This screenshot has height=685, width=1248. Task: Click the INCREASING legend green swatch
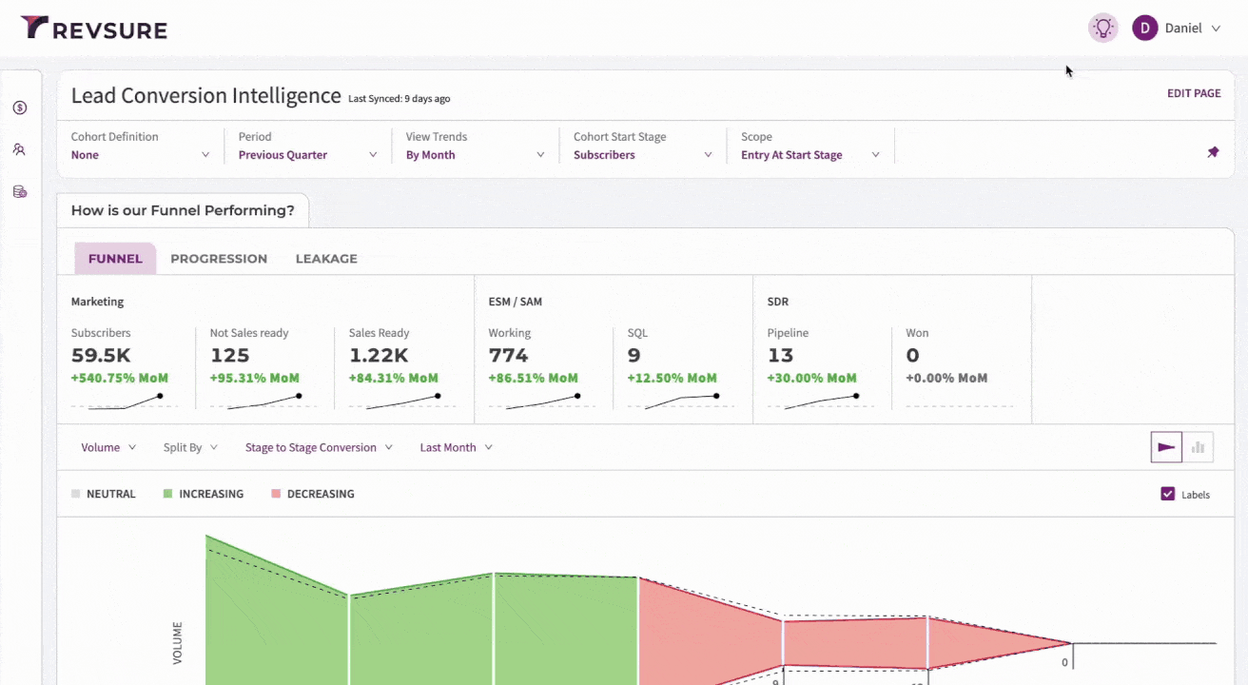pyautogui.click(x=167, y=494)
